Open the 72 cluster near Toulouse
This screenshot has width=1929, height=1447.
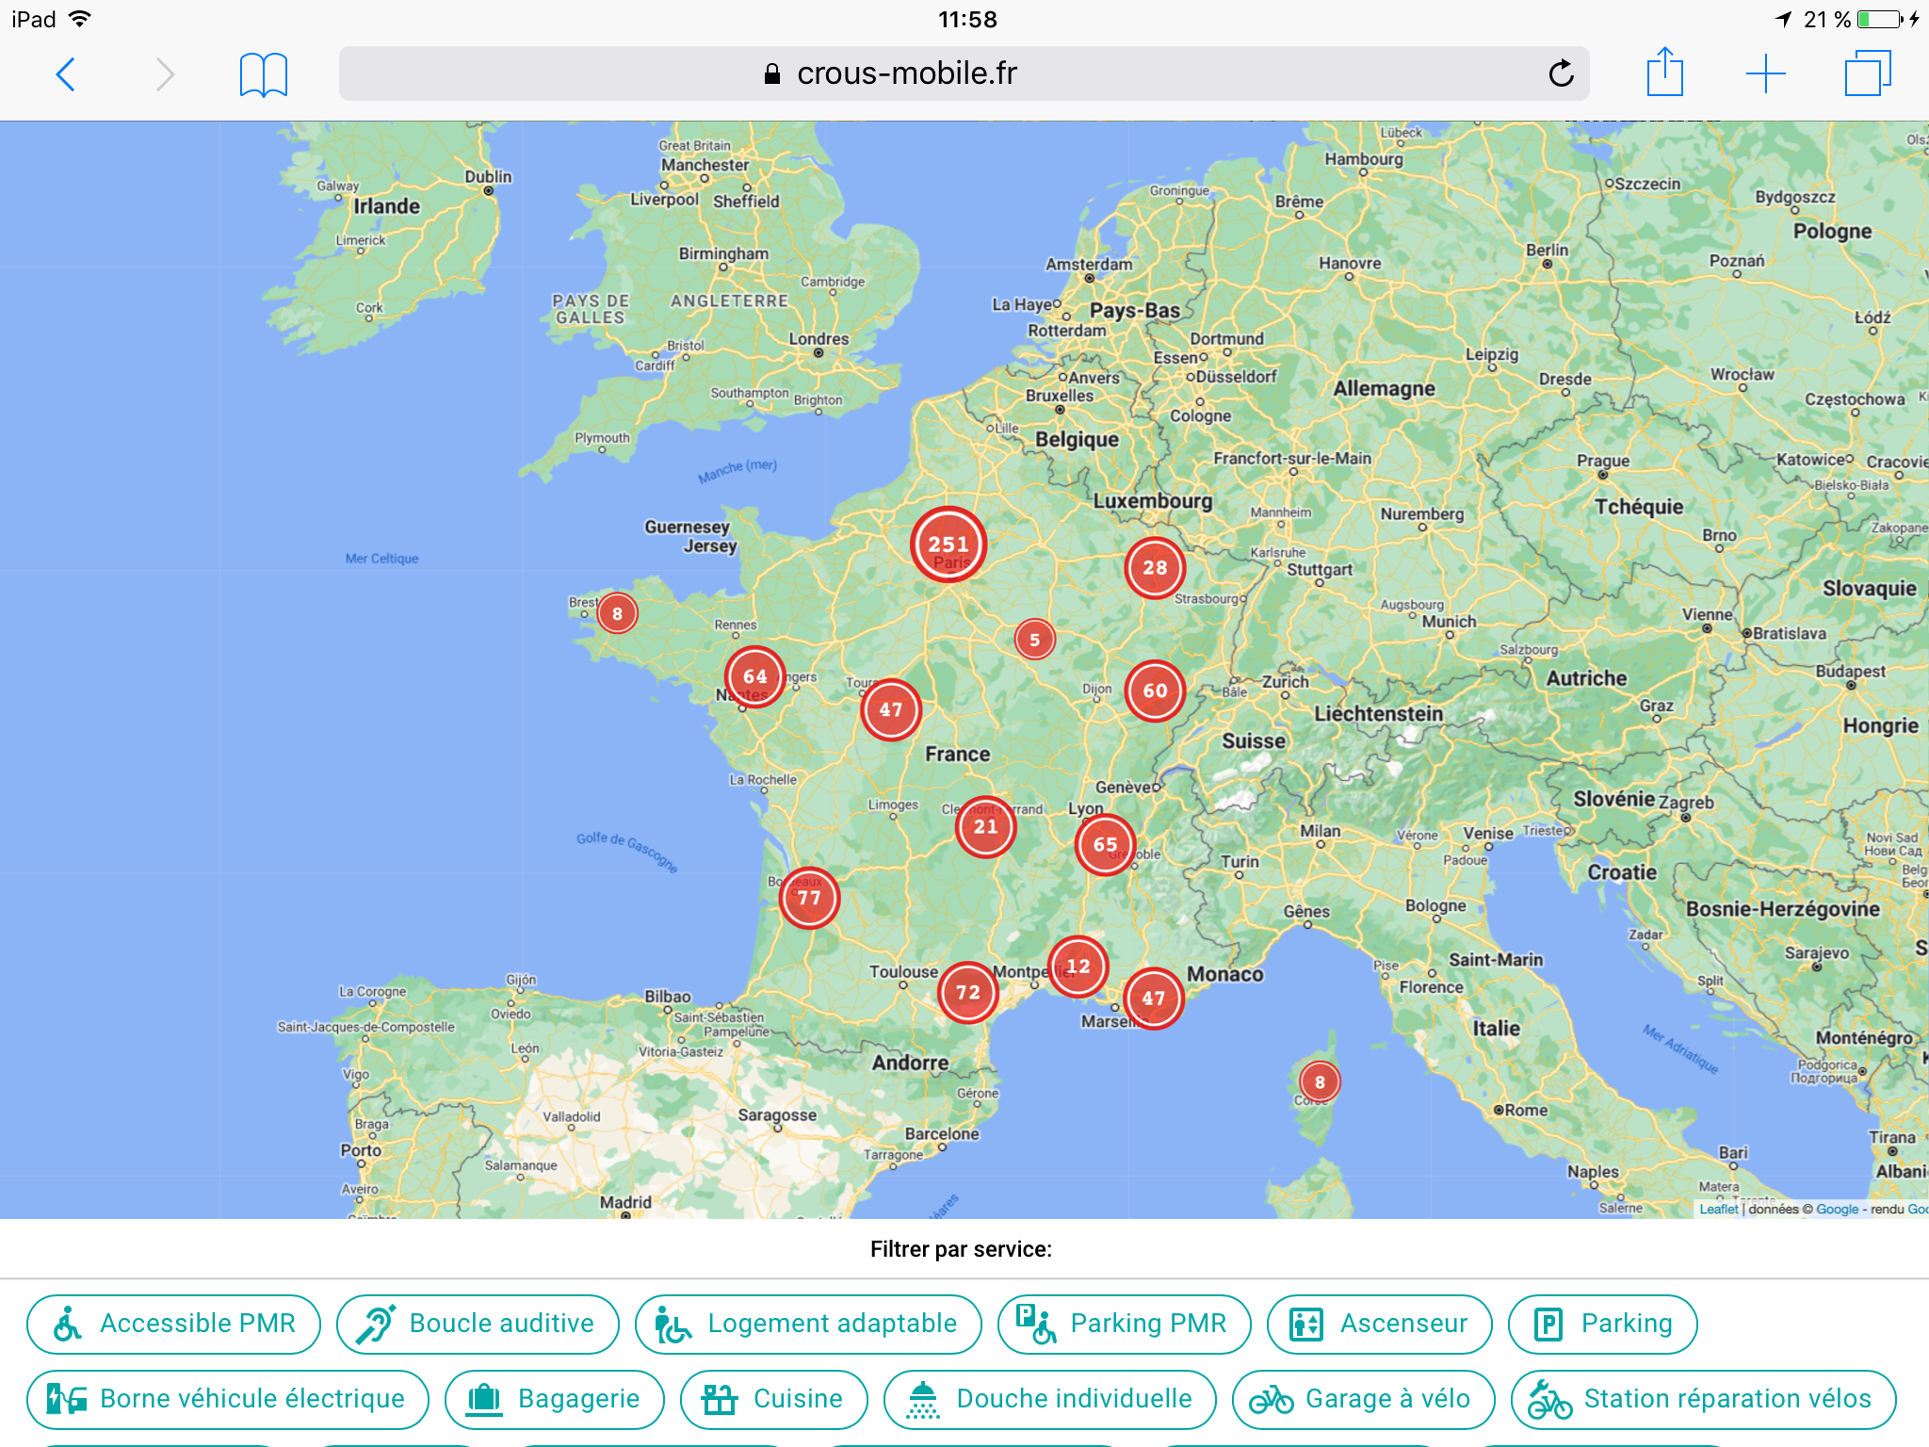pos(968,992)
